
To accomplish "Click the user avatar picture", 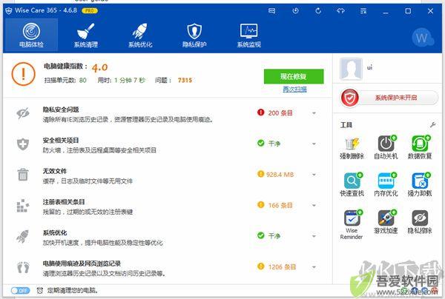I will (x=351, y=69).
